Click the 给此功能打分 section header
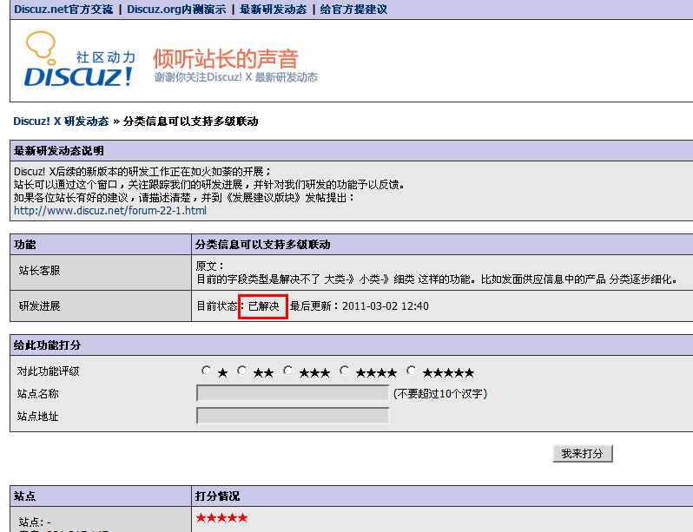 47,345
